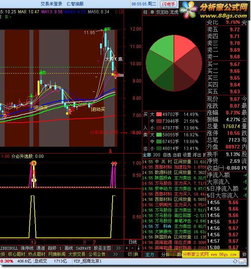Select the 通道 indicator tab
Viewport: 251px width, 269px height.
[41, 248]
